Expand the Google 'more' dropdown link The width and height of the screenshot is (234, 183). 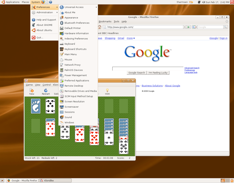click(x=131, y=38)
